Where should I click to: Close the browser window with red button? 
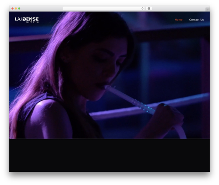[13, 9]
